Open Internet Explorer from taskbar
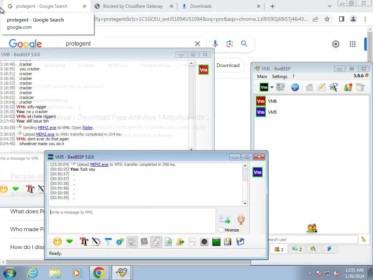Viewport: 373px width, 280px height. click(32, 273)
